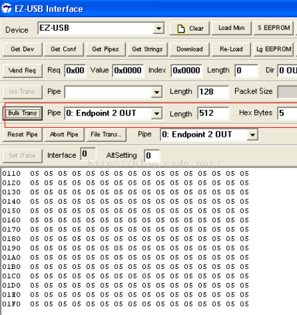This screenshot has height=315, width=297.
Task: Click the Re-Load button
Action: pyautogui.click(x=231, y=49)
